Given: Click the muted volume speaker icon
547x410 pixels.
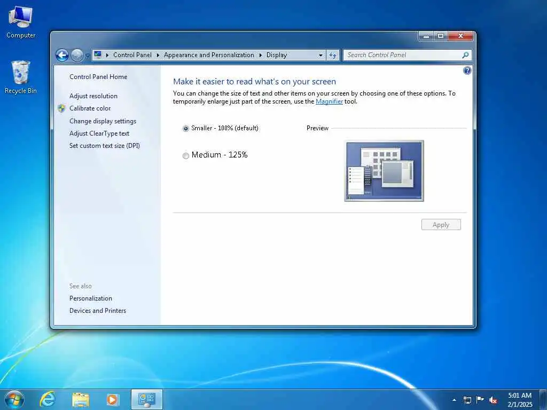Looking at the screenshot, I should coord(493,400).
